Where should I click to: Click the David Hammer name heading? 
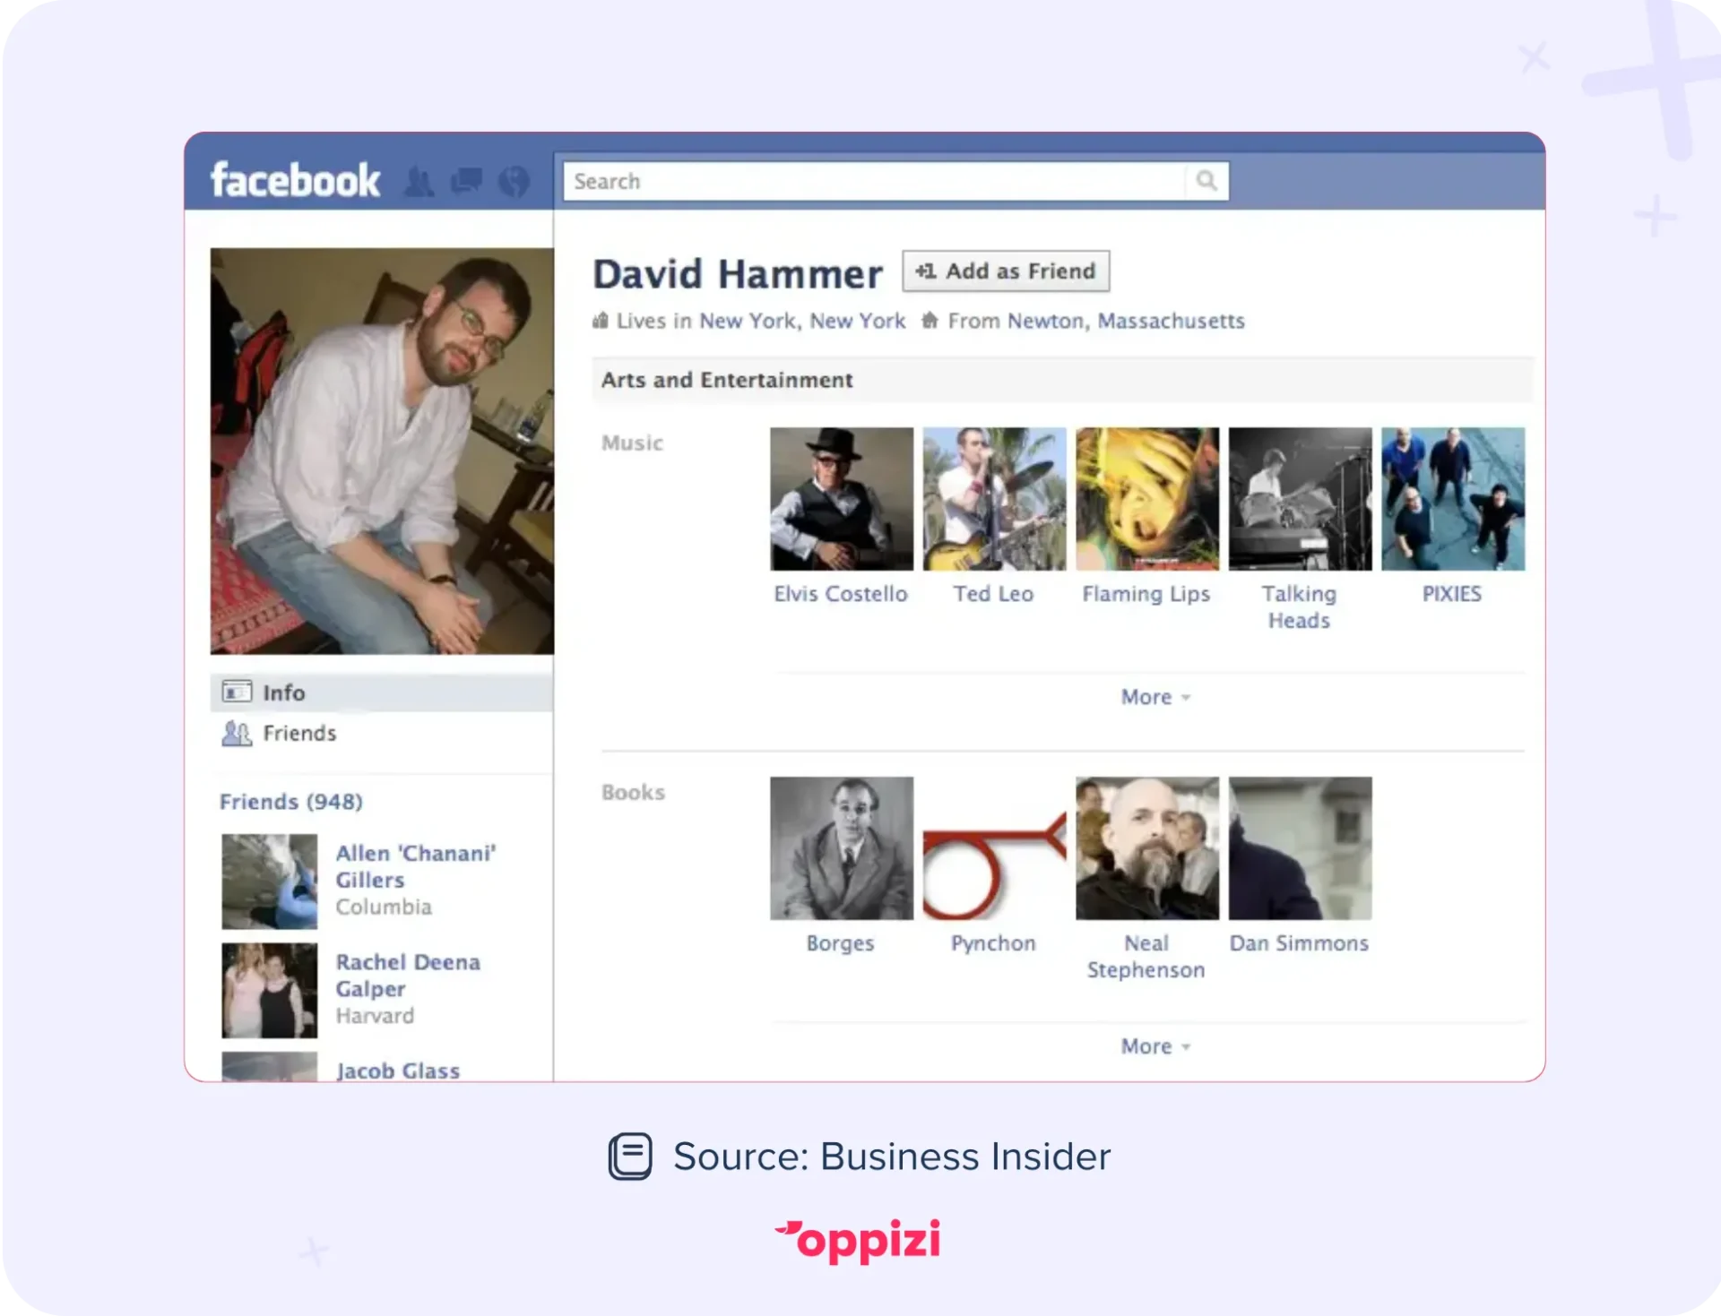[738, 274]
